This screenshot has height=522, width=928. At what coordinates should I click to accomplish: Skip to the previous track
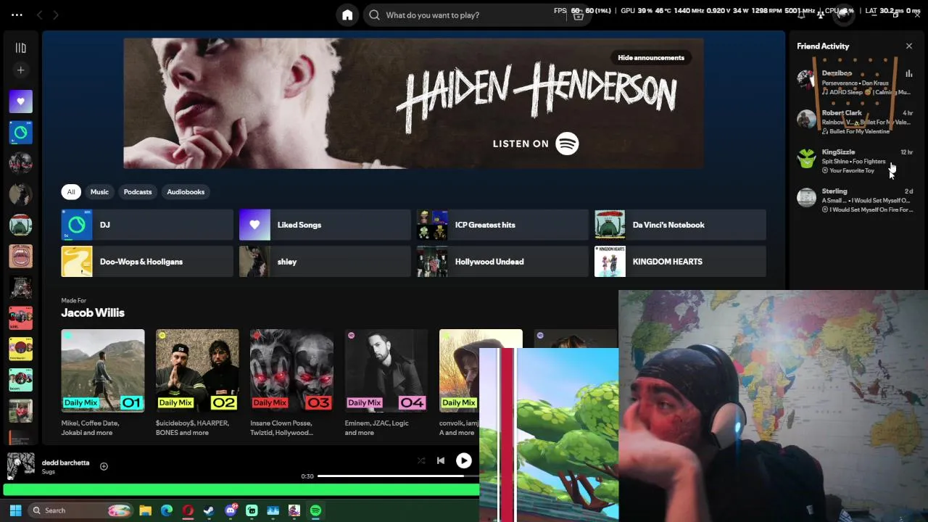click(x=441, y=460)
